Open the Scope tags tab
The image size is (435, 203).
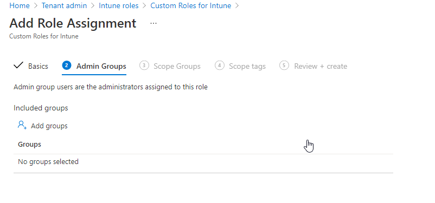pyautogui.click(x=247, y=66)
